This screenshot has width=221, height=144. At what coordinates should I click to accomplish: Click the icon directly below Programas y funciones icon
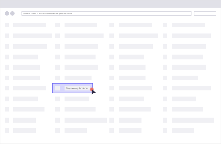(57, 99)
